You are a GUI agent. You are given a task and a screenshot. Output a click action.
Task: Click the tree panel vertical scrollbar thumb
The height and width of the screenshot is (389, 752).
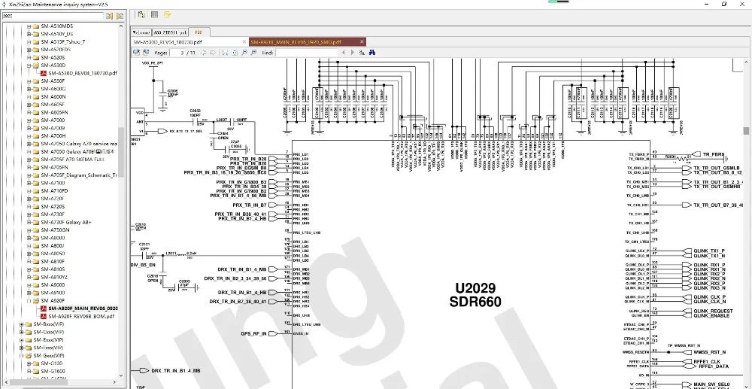[x=121, y=152]
